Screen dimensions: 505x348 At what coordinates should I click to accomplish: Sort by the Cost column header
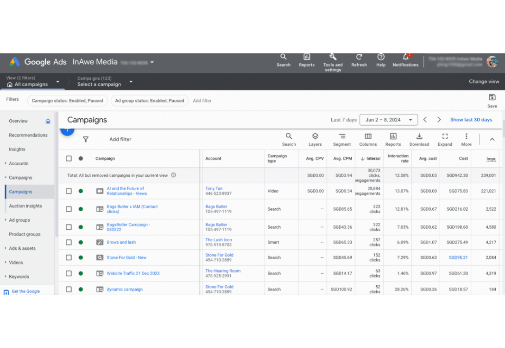coord(463,158)
